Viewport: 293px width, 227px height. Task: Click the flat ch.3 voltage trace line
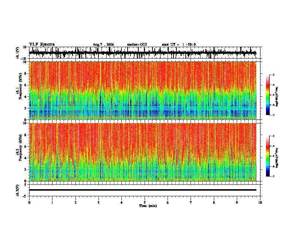(x=143, y=190)
